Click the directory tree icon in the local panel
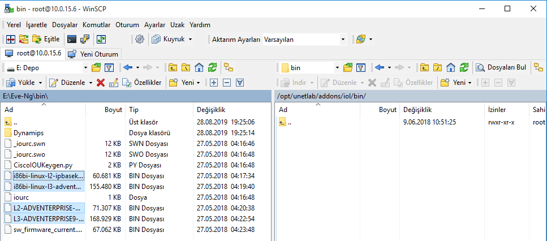This screenshot has height=241, width=547. coord(228,67)
